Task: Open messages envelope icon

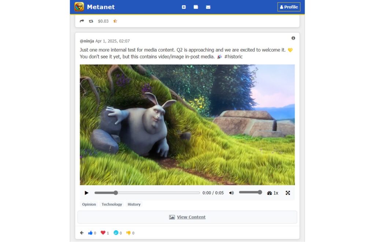Action: (208, 7)
